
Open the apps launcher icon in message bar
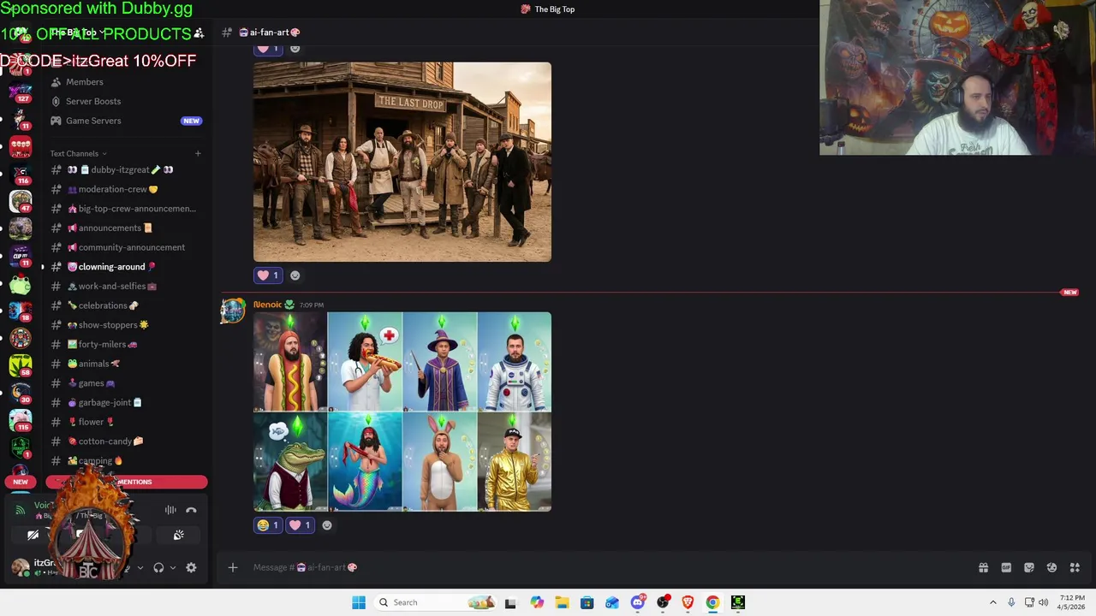pyautogui.click(x=1075, y=567)
